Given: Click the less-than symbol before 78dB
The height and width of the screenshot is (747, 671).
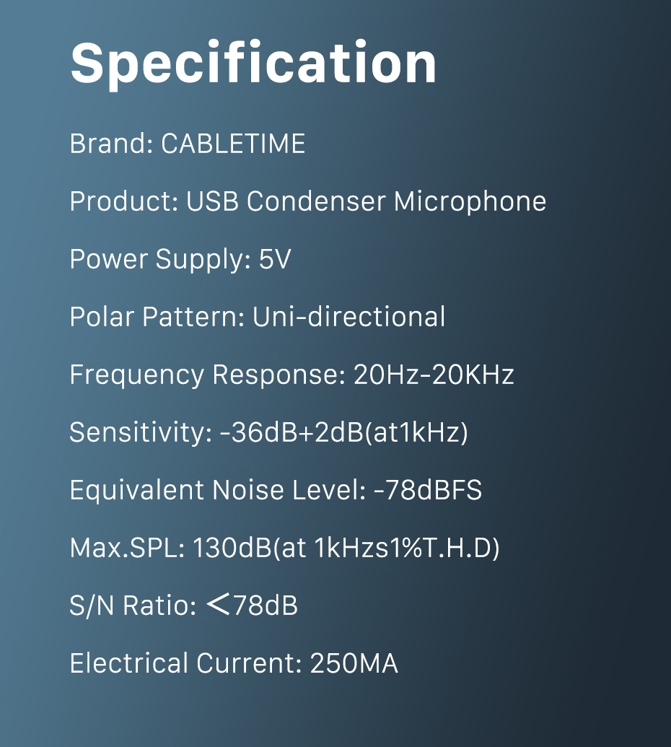Looking at the screenshot, I should click(219, 605).
